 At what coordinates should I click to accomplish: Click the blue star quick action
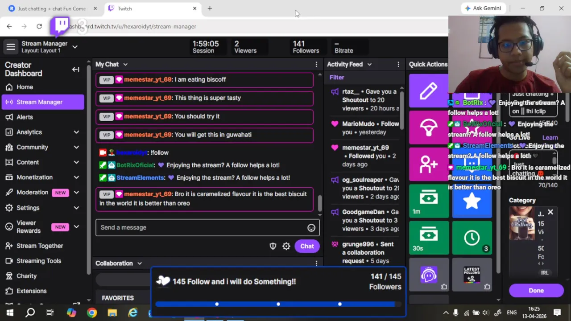click(472, 201)
